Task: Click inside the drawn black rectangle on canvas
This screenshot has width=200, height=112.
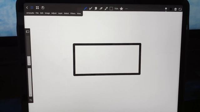Action: coord(107,59)
